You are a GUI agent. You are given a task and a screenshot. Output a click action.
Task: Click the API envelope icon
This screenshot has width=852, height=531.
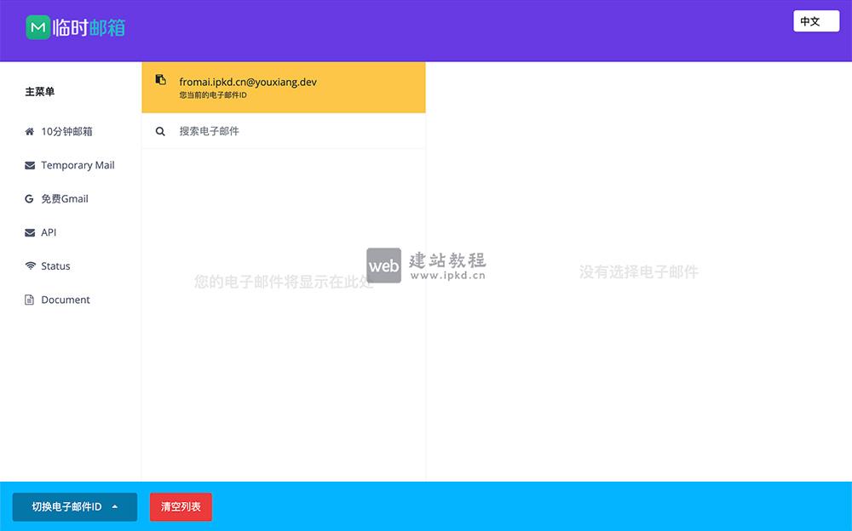pyautogui.click(x=28, y=232)
